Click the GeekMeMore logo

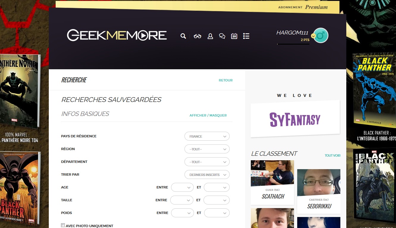pos(117,35)
